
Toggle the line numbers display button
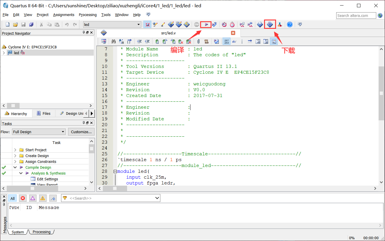(226, 41)
